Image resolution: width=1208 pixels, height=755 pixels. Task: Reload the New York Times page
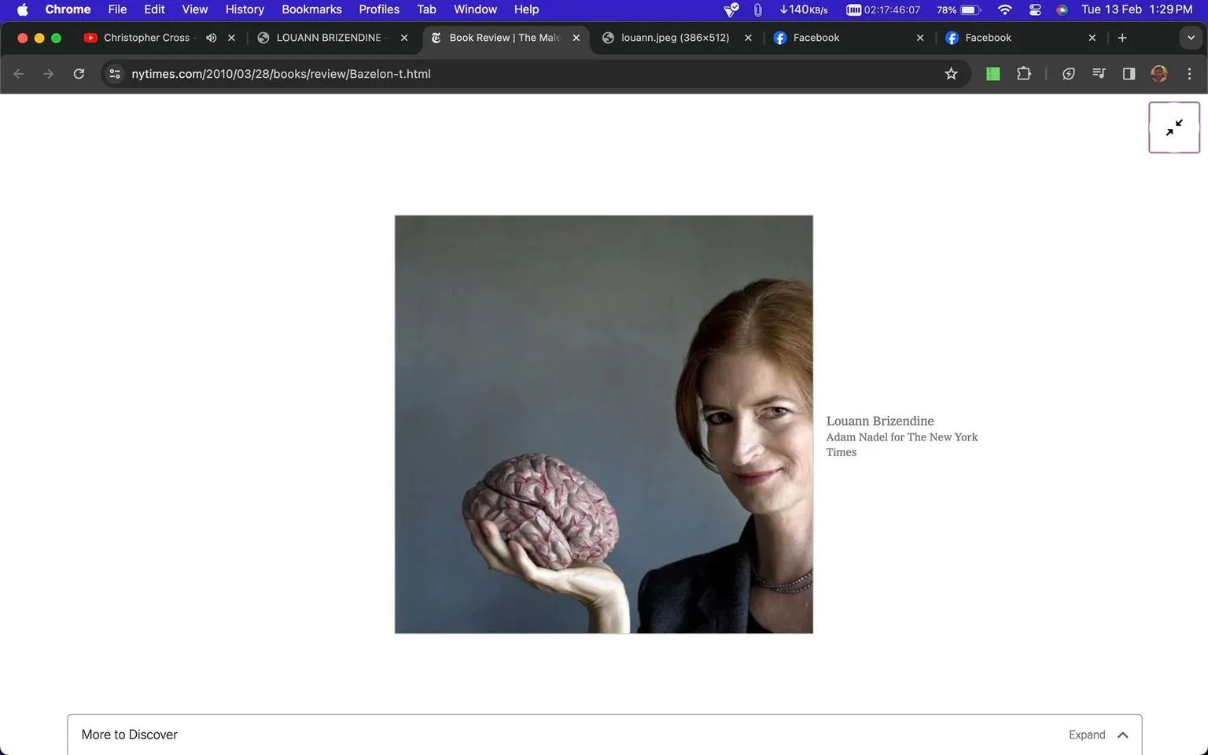click(79, 74)
